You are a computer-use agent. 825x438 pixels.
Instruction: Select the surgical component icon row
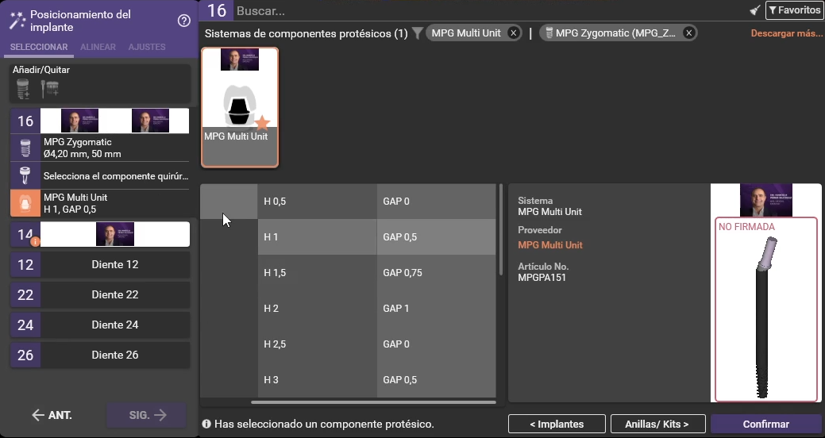click(24, 175)
